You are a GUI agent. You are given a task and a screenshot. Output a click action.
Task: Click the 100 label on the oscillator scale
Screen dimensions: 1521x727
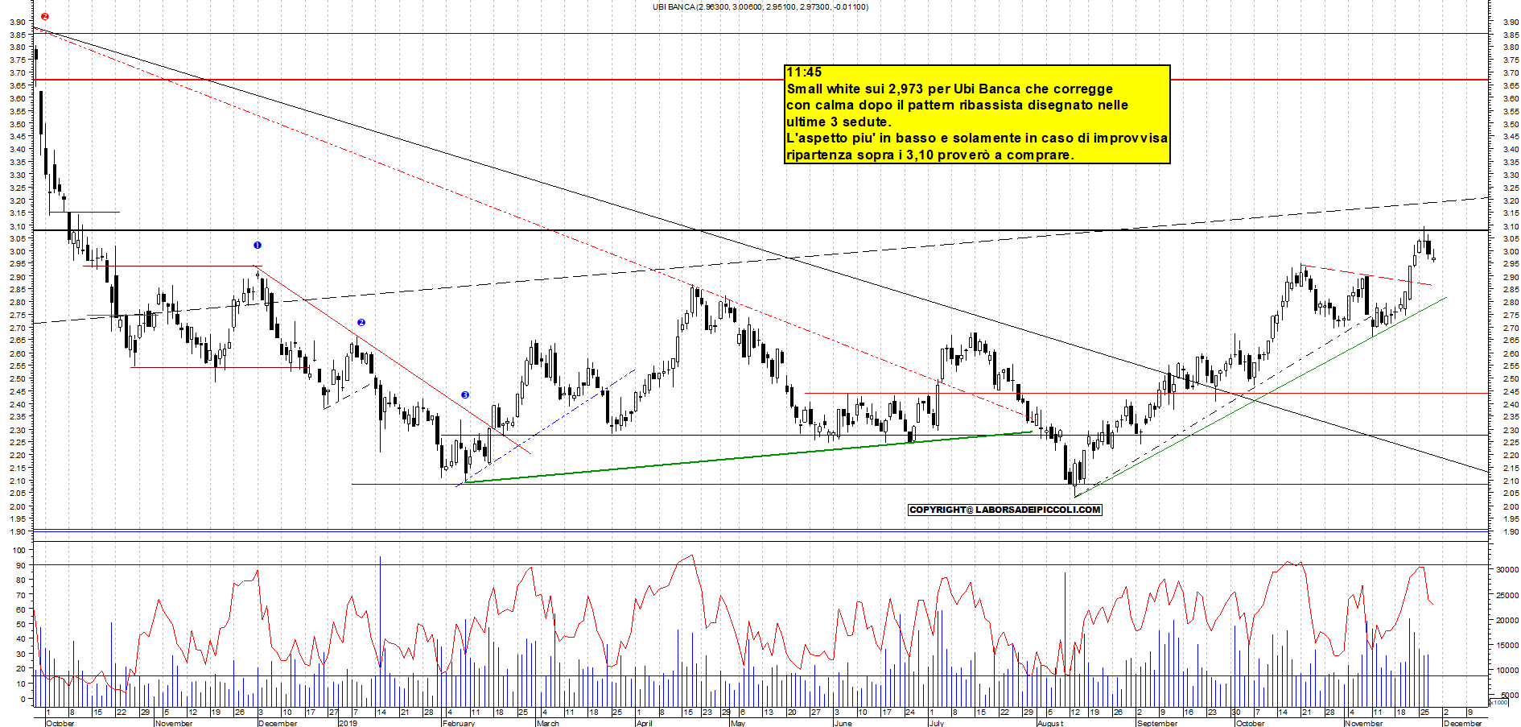point(19,551)
